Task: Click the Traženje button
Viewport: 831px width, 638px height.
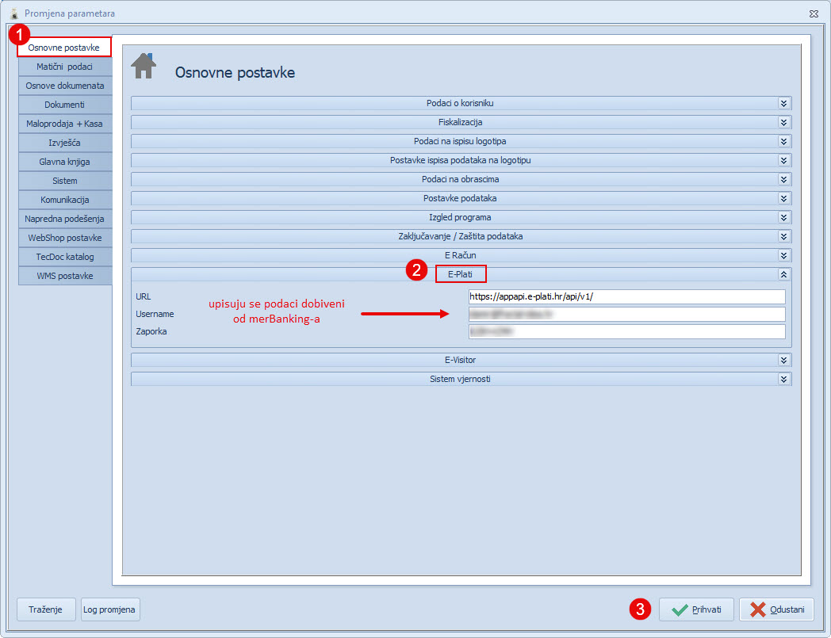Action: (46, 609)
